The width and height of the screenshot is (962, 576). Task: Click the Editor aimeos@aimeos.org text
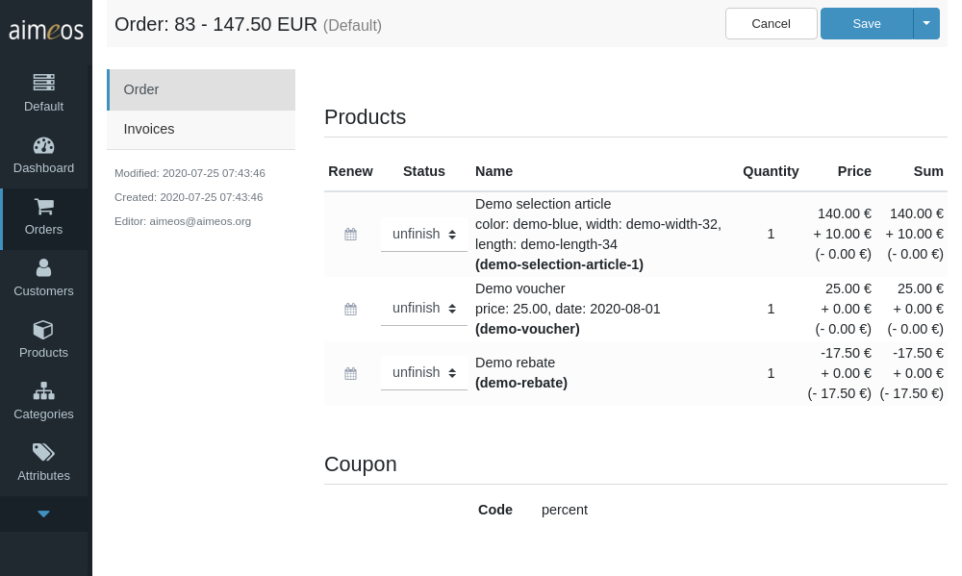(183, 221)
